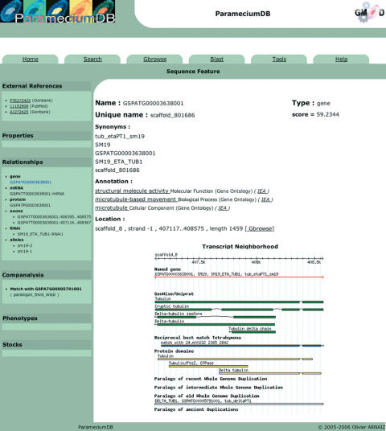Viewport: 386px width, 431px height.
Task: Click the scaffold_8 ruler label
Action: [x=166, y=255]
